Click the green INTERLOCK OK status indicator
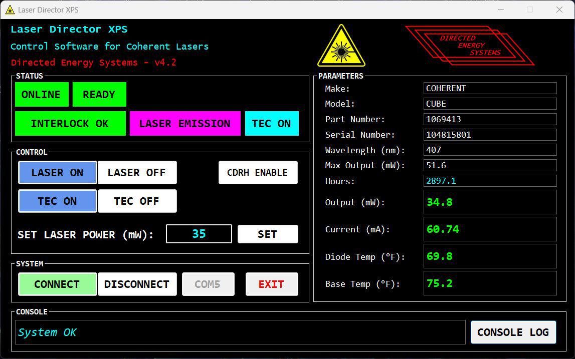The width and height of the screenshot is (575, 359). (x=70, y=124)
